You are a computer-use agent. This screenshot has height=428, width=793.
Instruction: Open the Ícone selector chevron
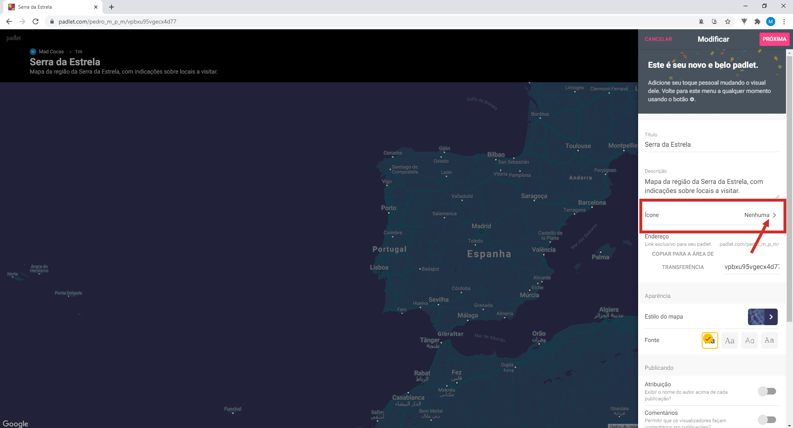point(774,215)
